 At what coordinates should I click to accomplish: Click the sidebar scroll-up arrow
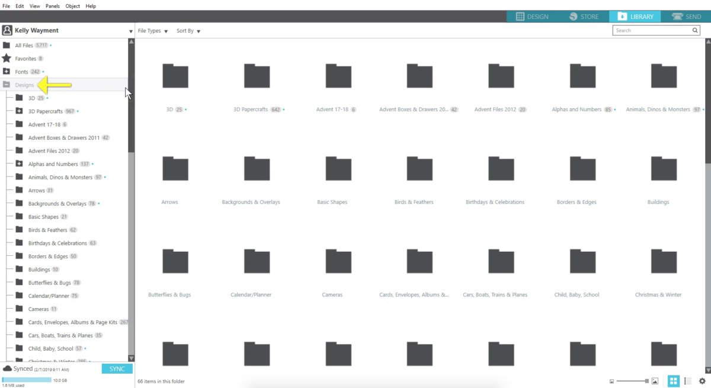click(x=132, y=42)
